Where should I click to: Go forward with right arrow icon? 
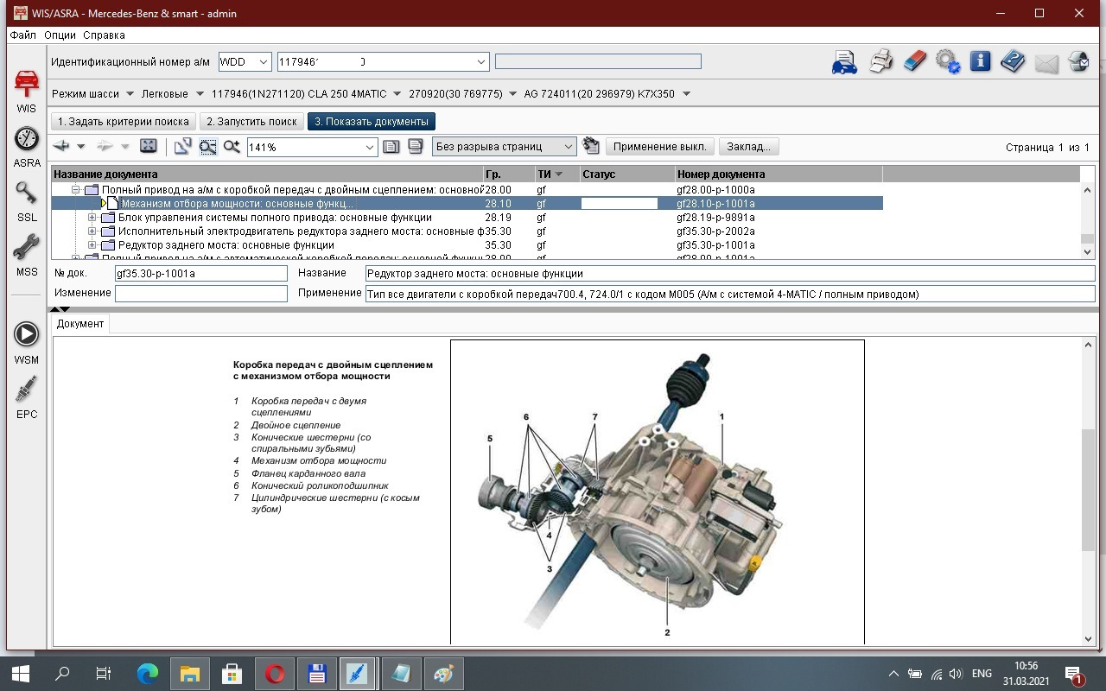(x=105, y=147)
